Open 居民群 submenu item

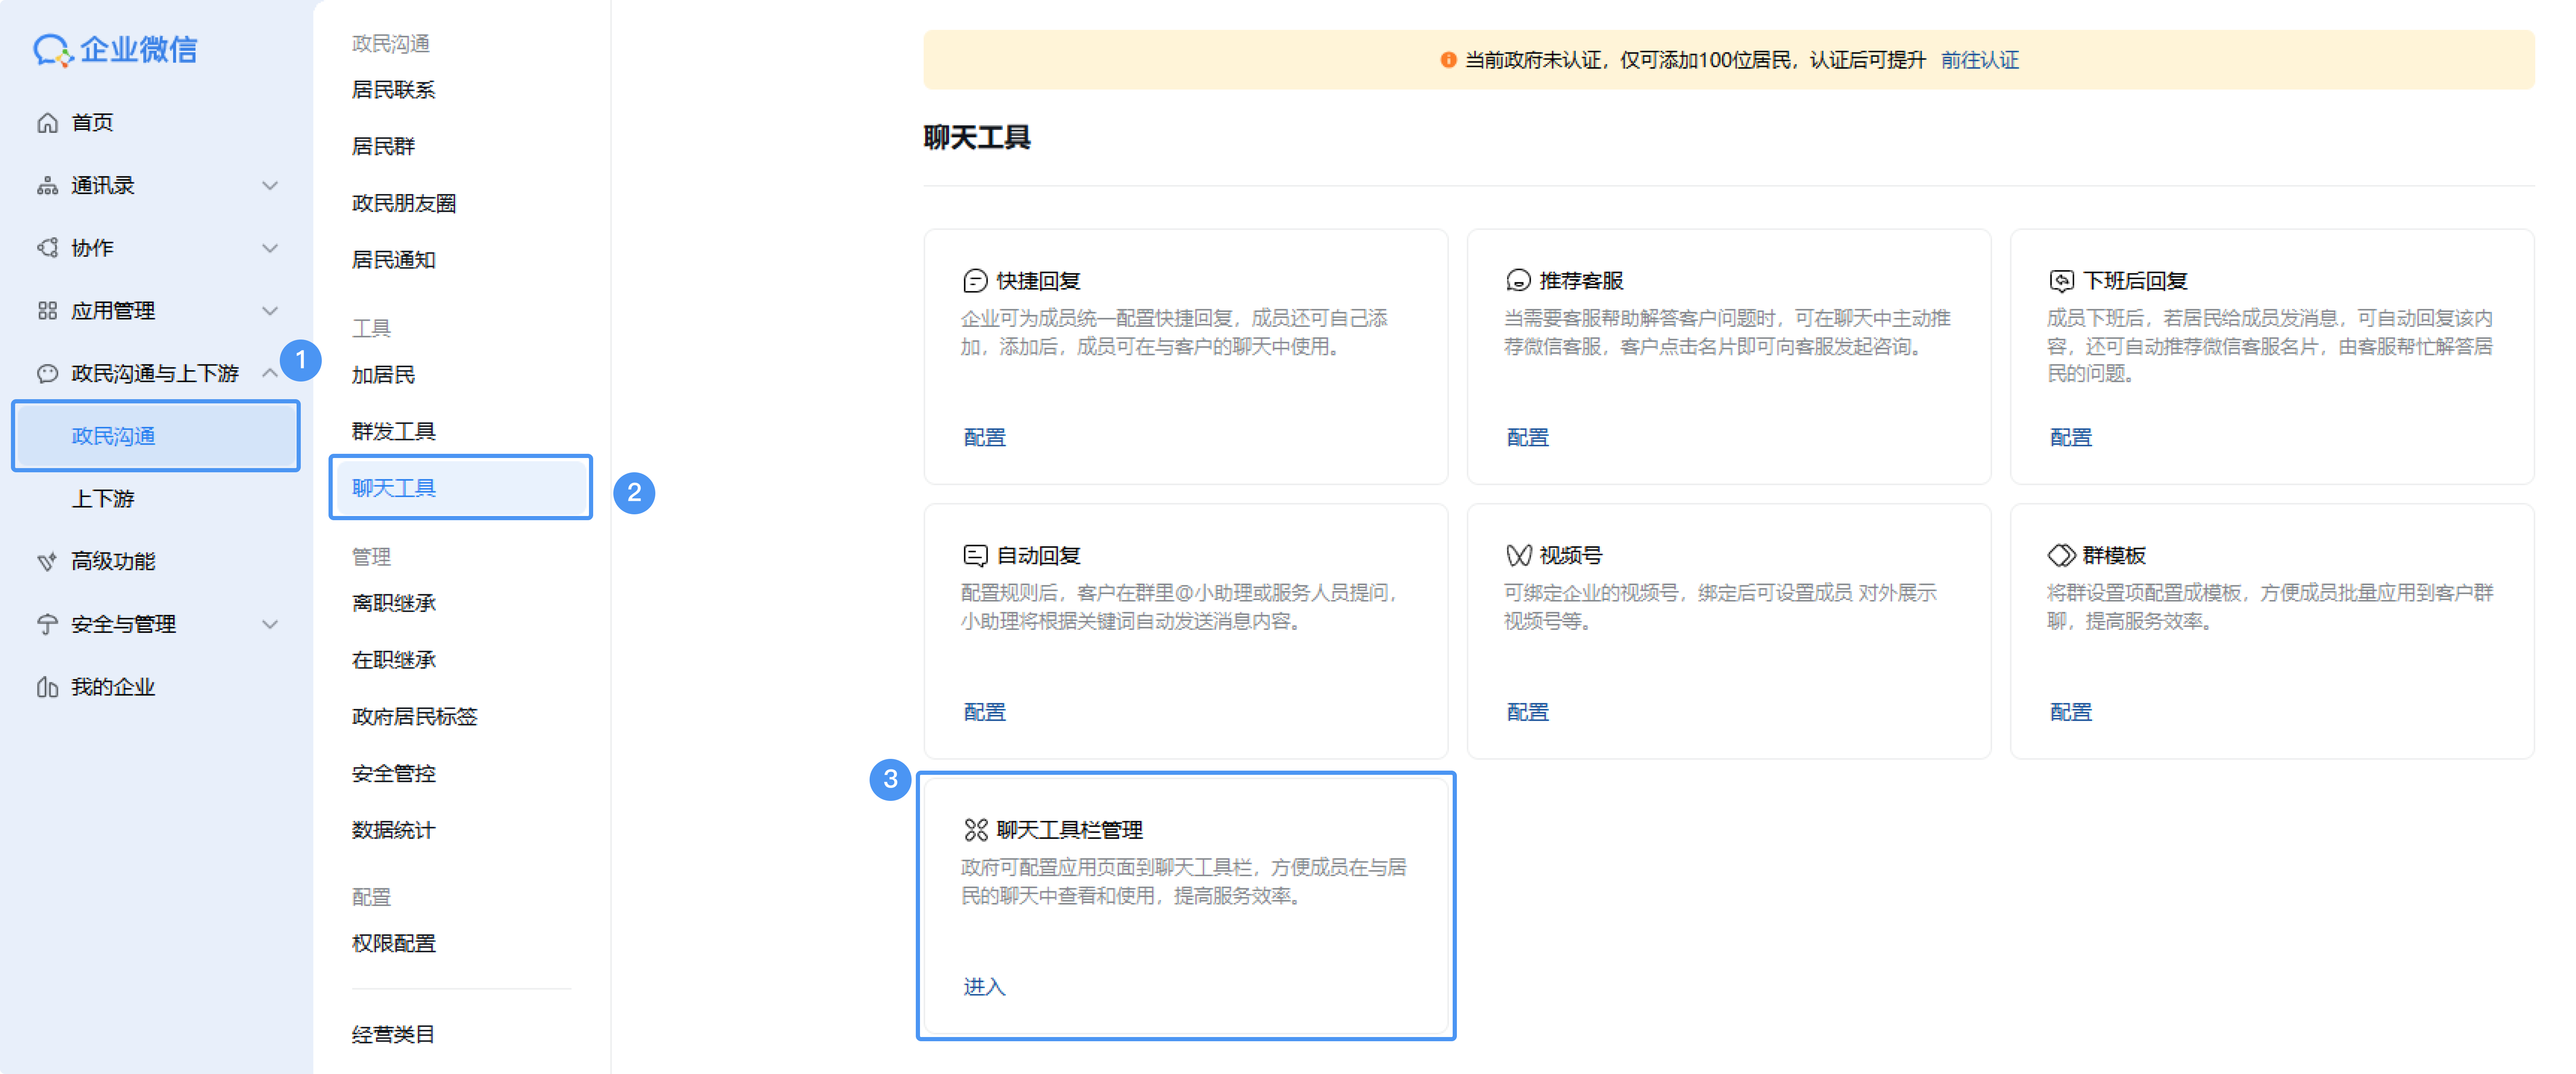383,147
